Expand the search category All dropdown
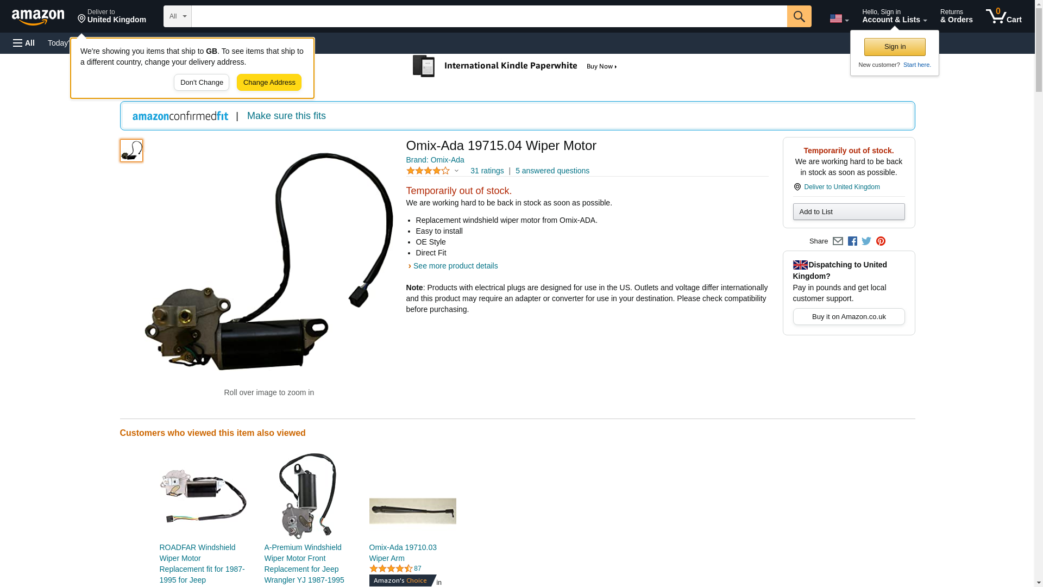 point(178,16)
